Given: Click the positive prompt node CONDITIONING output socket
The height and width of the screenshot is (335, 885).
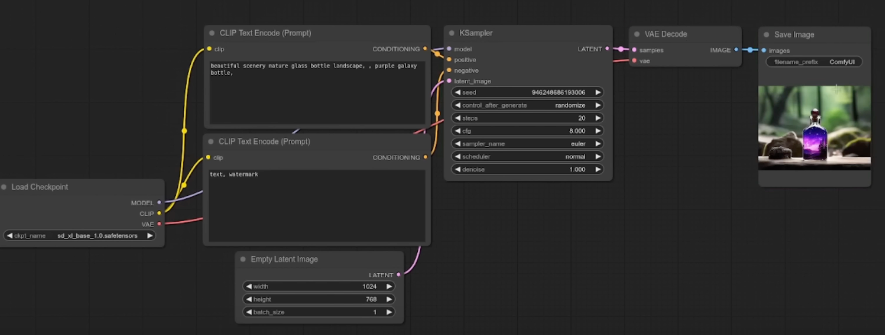Looking at the screenshot, I should click(425, 49).
